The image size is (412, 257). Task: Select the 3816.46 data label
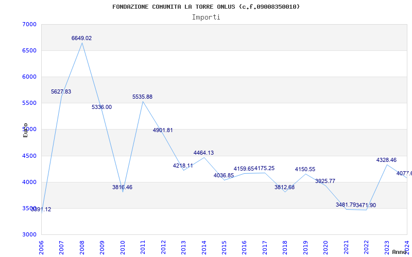tap(123, 187)
